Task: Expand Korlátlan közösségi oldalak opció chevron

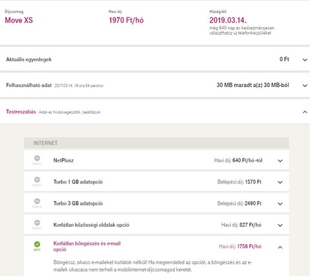Action: click(x=280, y=225)
